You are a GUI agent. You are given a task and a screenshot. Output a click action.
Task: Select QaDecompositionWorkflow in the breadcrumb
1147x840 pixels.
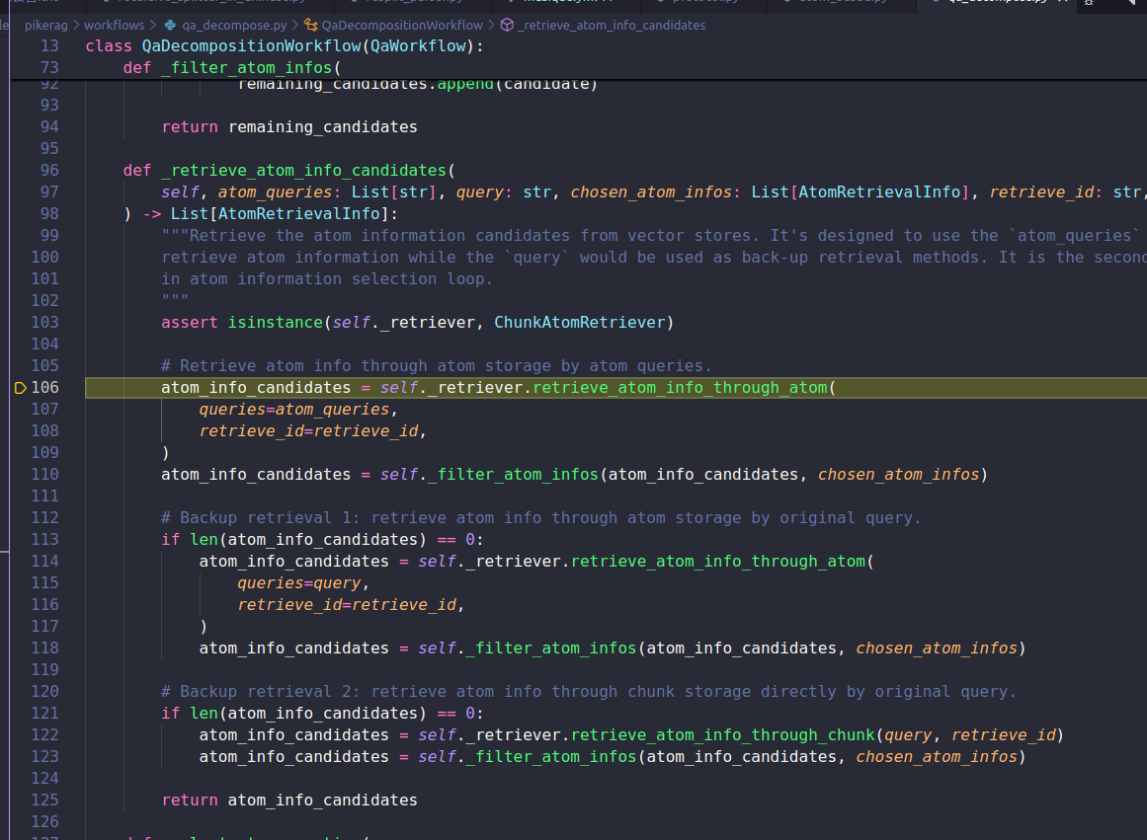(x=402, y=25)
